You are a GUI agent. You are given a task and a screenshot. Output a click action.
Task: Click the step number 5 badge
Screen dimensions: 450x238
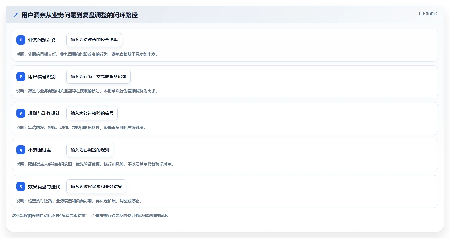21,186
